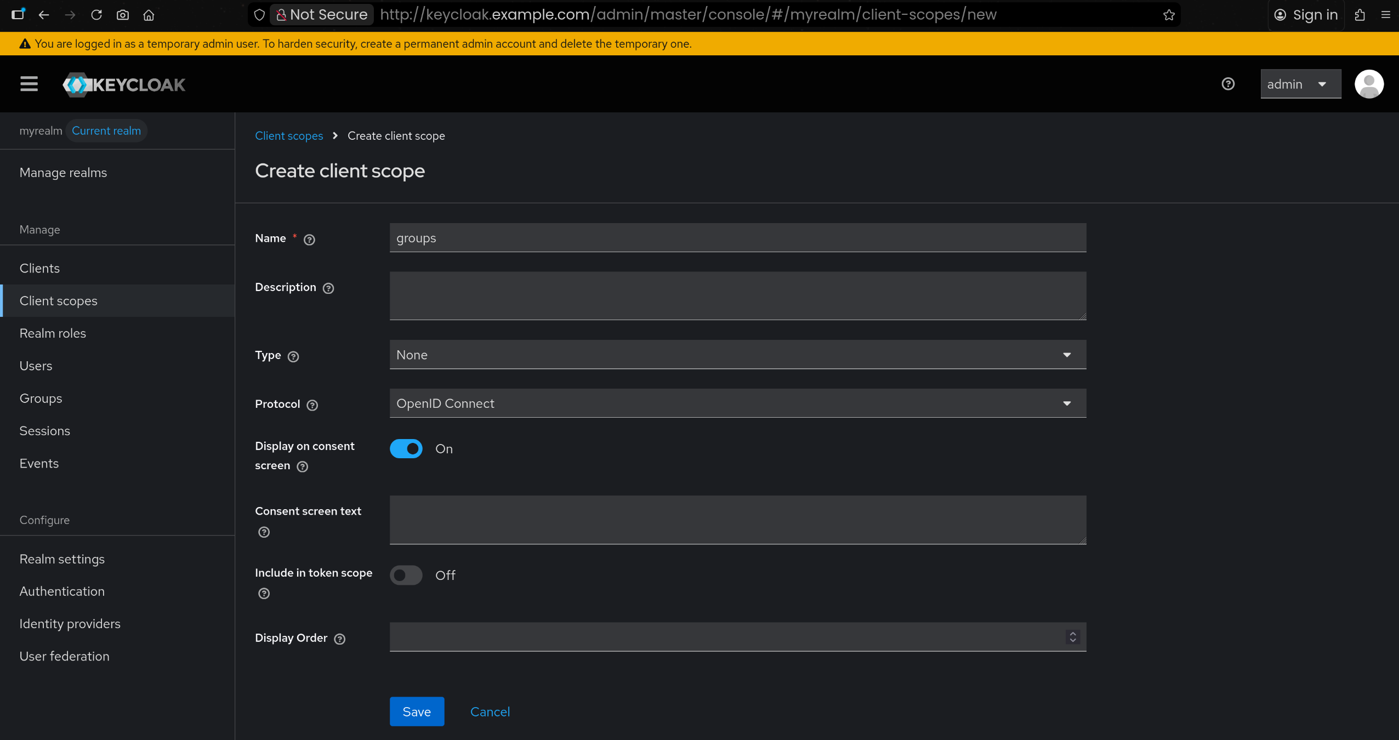The width and height of the screenshot is (1399, 740).
Task: Show help for Include in token scope
Action: pyautogui.click(x=264, y=594)
